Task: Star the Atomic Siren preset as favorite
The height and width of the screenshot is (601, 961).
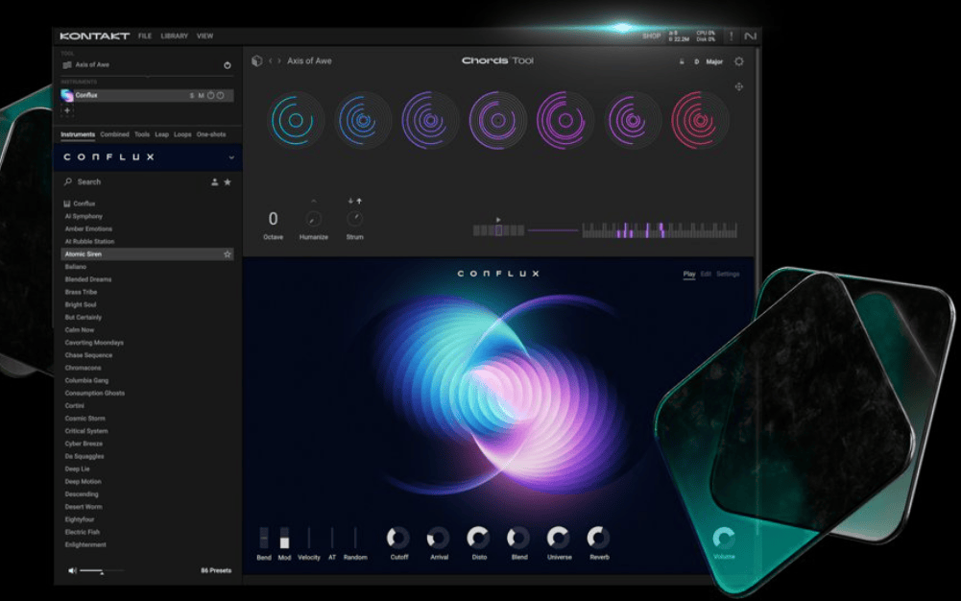Action: click(226, 253)
